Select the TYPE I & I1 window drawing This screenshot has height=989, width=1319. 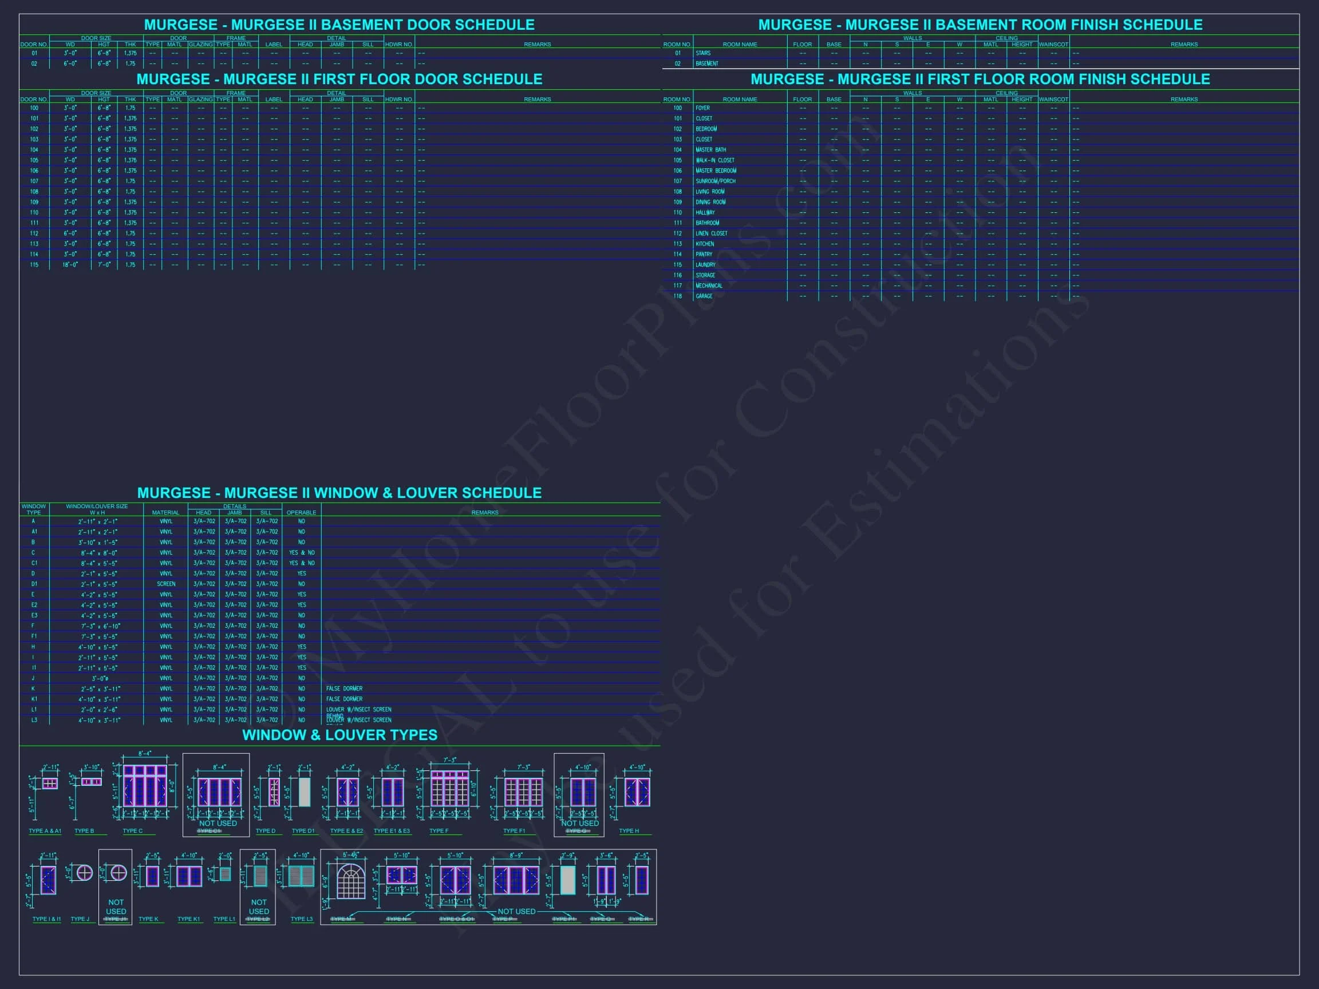pyautogui.click(x=48, y=880)
